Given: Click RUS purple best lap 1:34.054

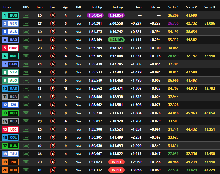Looking at the screenshot, I should point(95,15).
